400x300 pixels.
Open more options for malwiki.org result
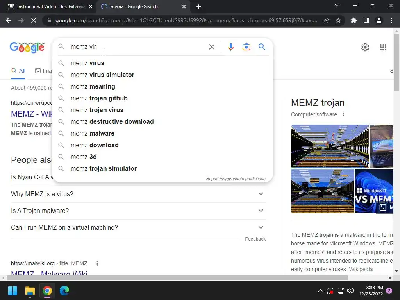tap(97, 263)
